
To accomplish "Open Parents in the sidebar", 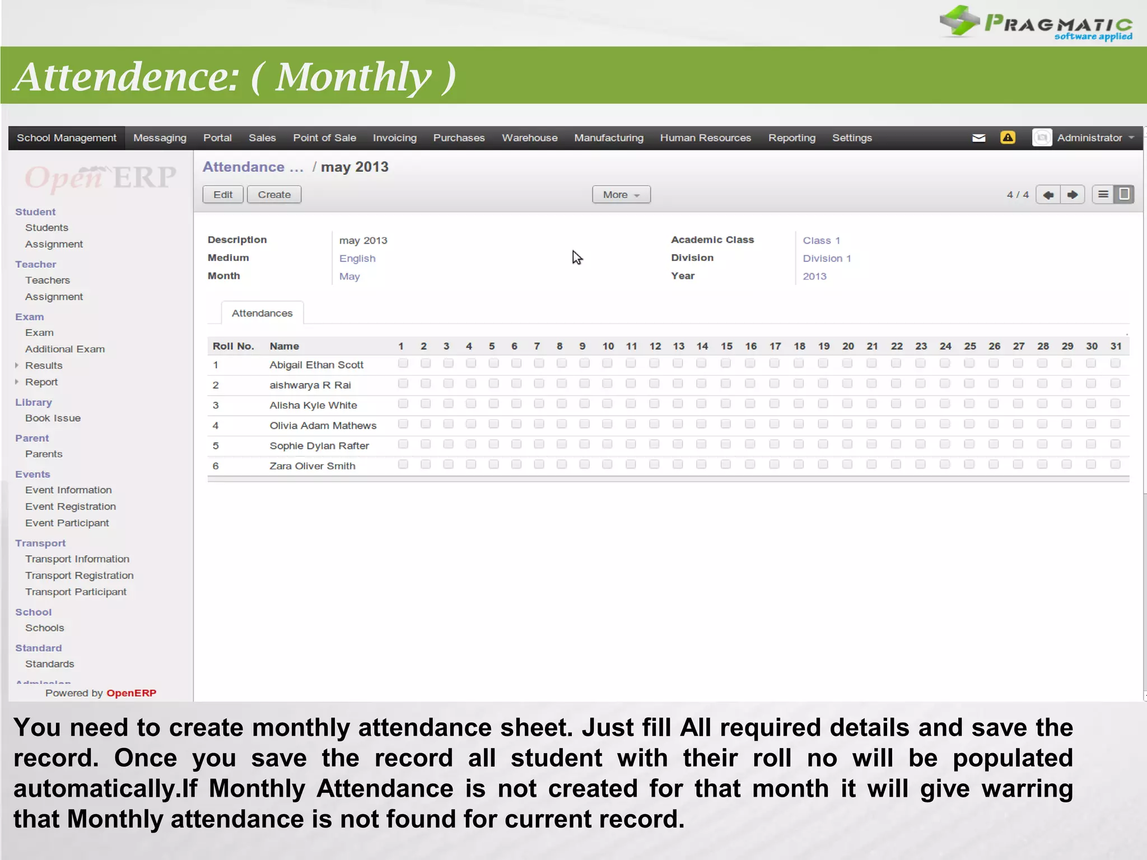I will click(x=44, y=454).
